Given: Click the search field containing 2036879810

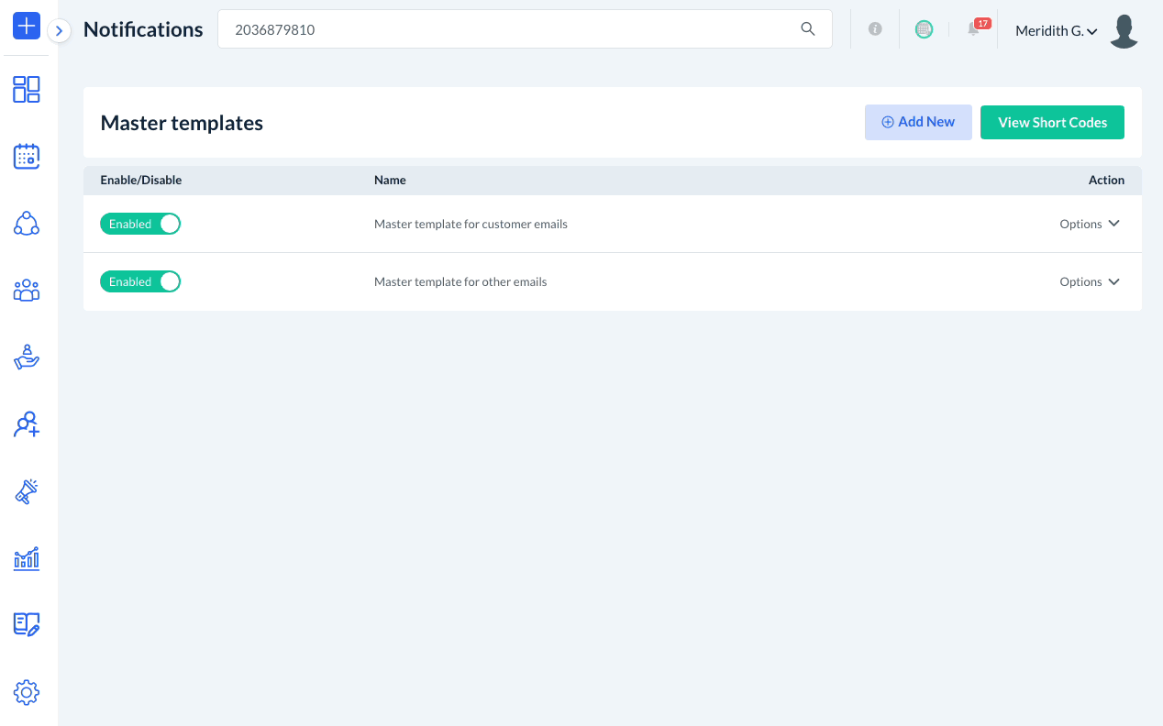Looking at the screenshot, I should coord(525,29).
